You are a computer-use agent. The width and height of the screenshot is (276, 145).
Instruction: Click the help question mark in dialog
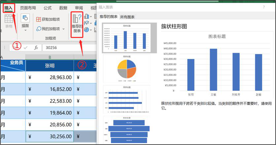(x=264, y=7)
